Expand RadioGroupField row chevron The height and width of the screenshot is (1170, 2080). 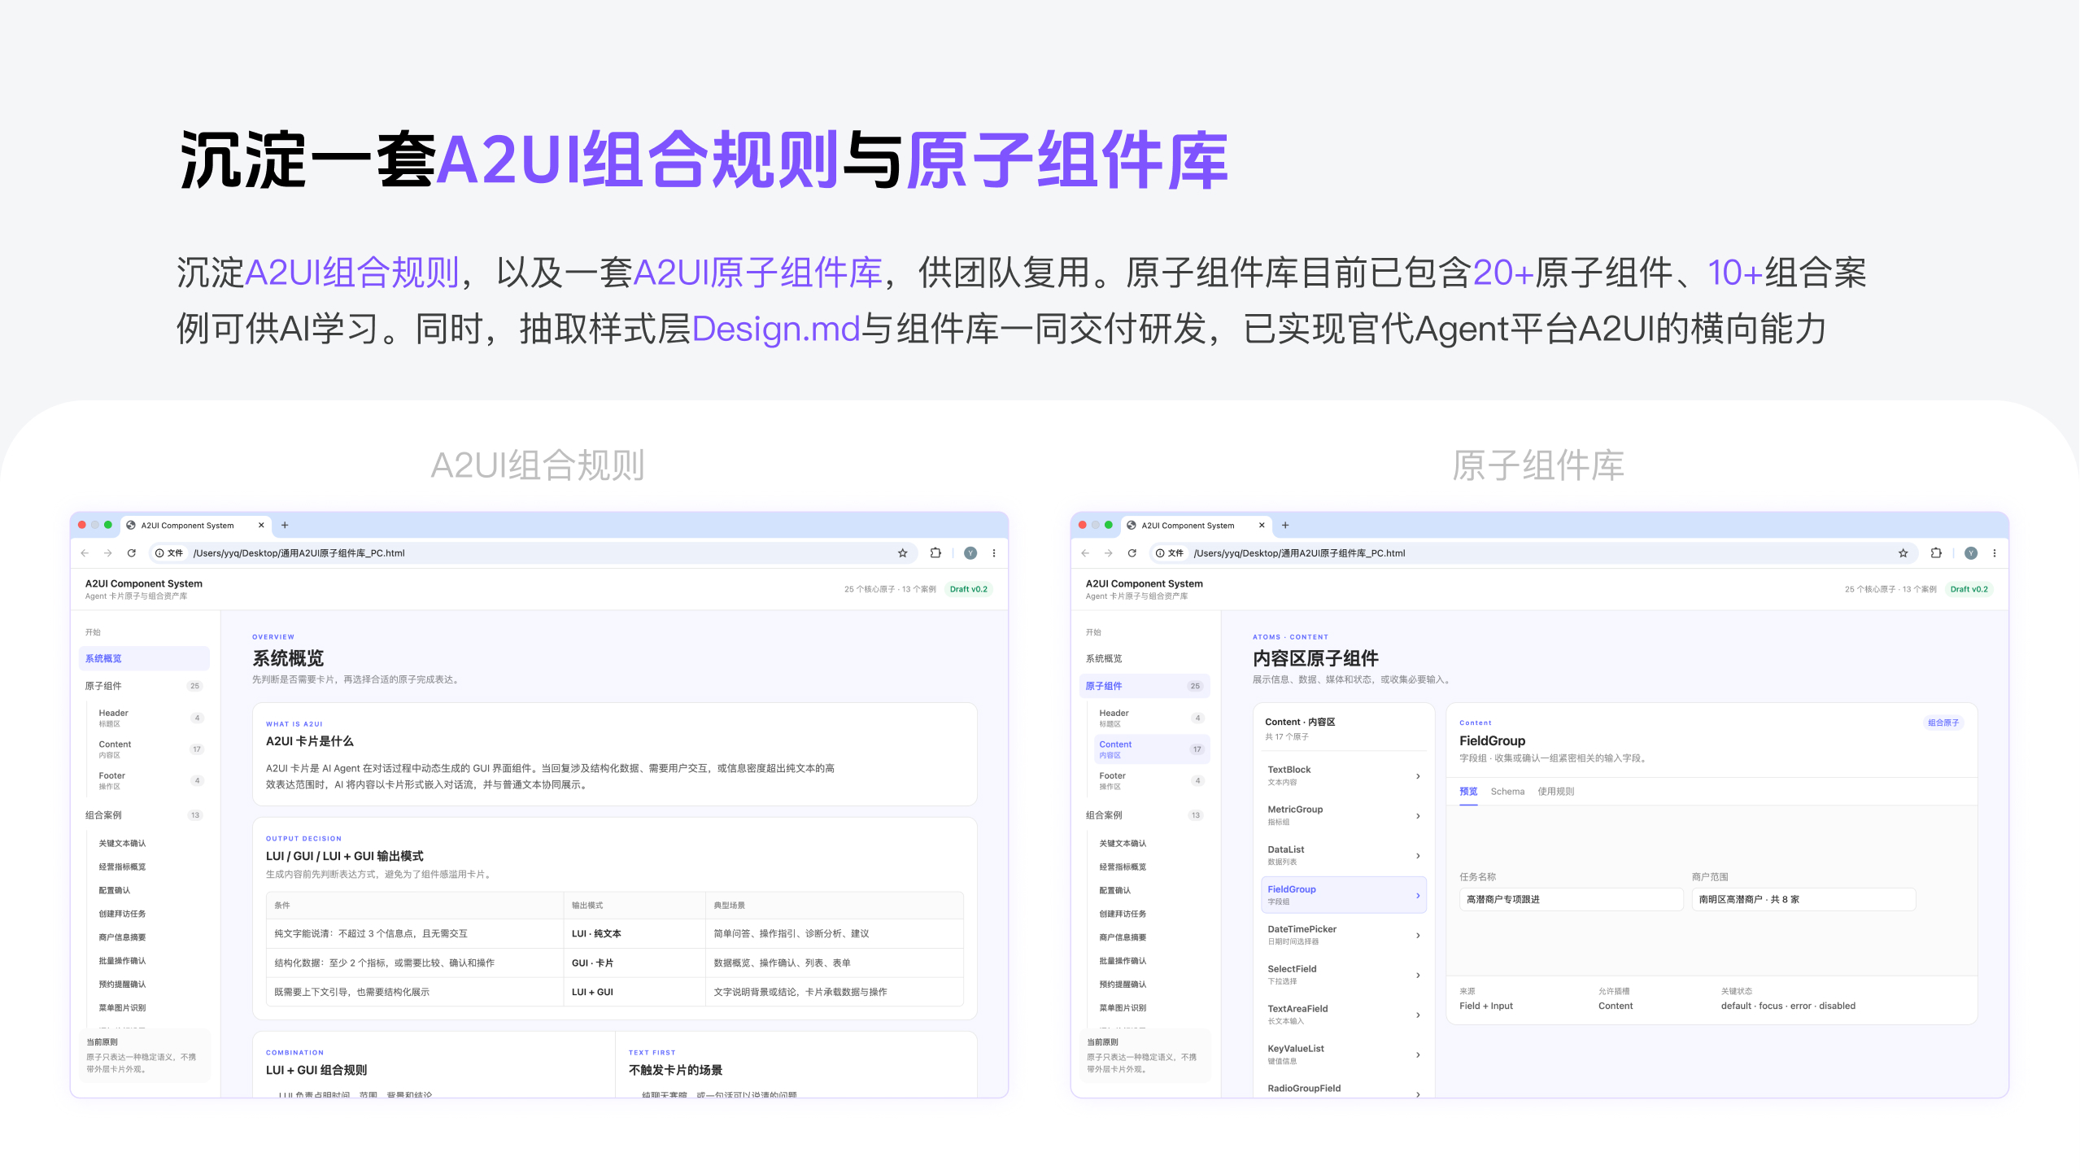(x=1418, y=1094)
